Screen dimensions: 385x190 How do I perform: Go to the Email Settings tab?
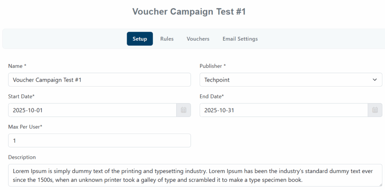point(240,39)
